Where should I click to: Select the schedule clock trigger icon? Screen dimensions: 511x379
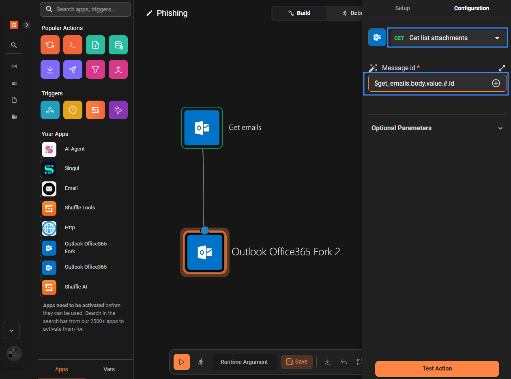click(x=73, y=110)
